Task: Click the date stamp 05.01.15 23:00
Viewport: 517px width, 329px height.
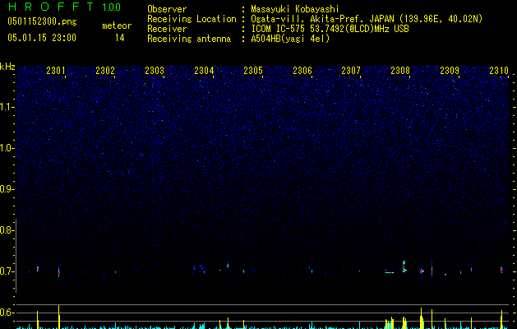Action: (x=42, y=37)
